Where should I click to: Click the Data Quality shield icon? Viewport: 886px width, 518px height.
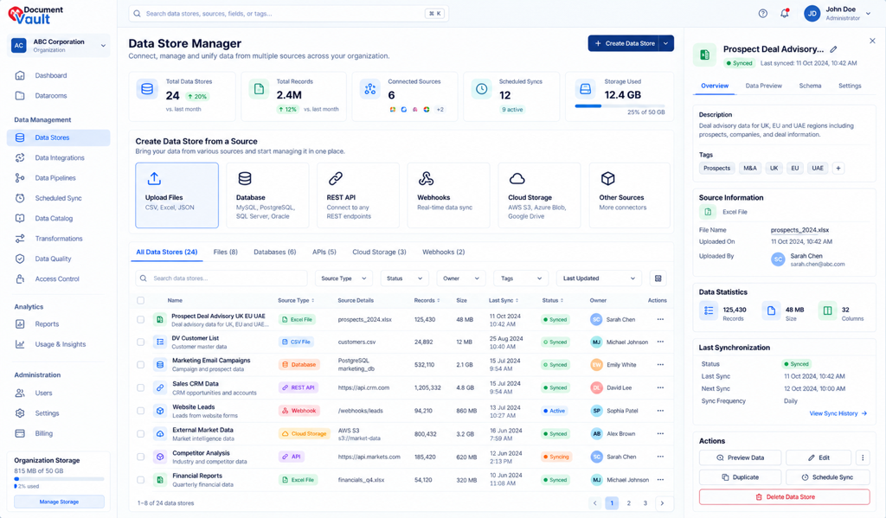20,259
